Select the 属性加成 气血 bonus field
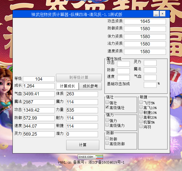Image resolution: width=182 pixels, height=171 pixels. (x=150, y=78)
